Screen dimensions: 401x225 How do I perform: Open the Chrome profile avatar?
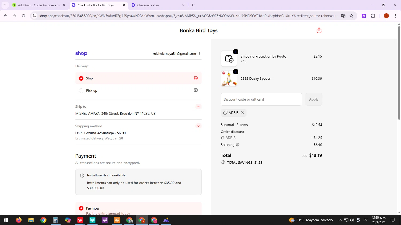point(386,16)
